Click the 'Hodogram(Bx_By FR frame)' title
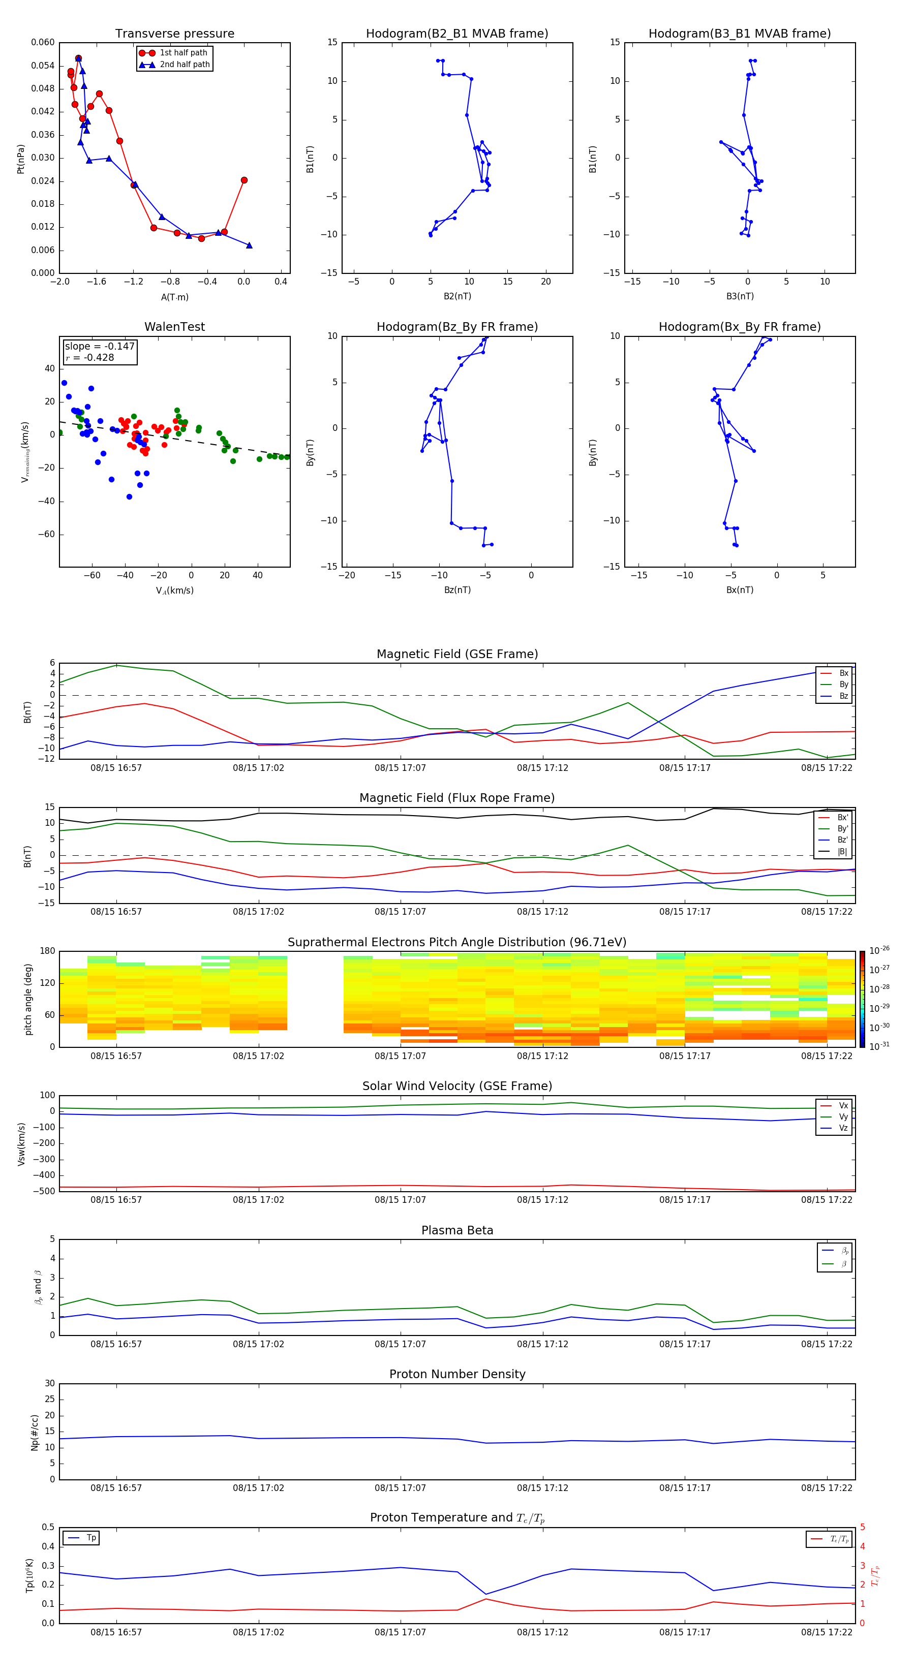915x1677 pixels. pyautogui.click(x=740, y=327)
